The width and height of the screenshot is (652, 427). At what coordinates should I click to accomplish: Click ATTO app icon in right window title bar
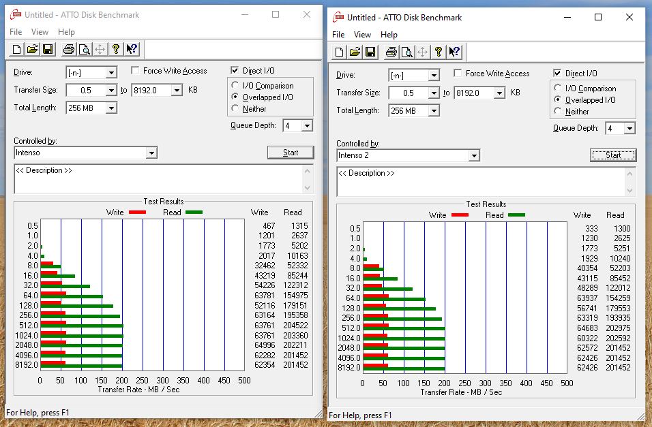tap(338, 18)
